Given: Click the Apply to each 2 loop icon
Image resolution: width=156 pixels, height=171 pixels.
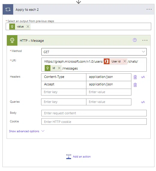Looking at the screenshot, I should [8, 9].
